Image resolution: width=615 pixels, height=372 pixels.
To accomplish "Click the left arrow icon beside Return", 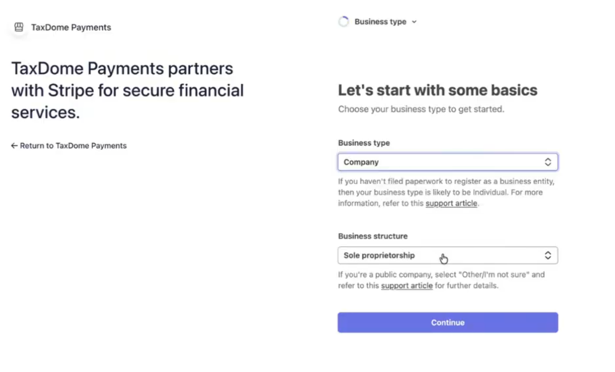I will pyautogui.click(x=14, y=146).
